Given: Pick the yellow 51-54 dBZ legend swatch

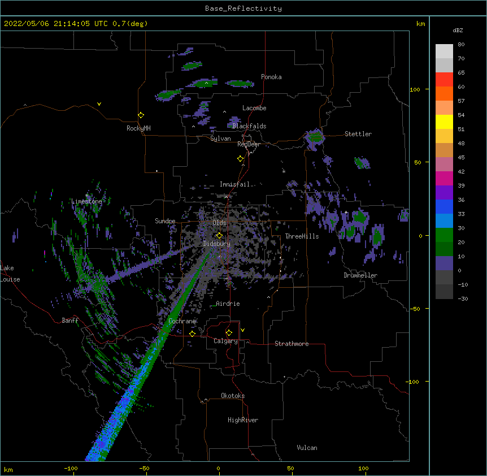Looking at the screenshot, I should 444,122.
